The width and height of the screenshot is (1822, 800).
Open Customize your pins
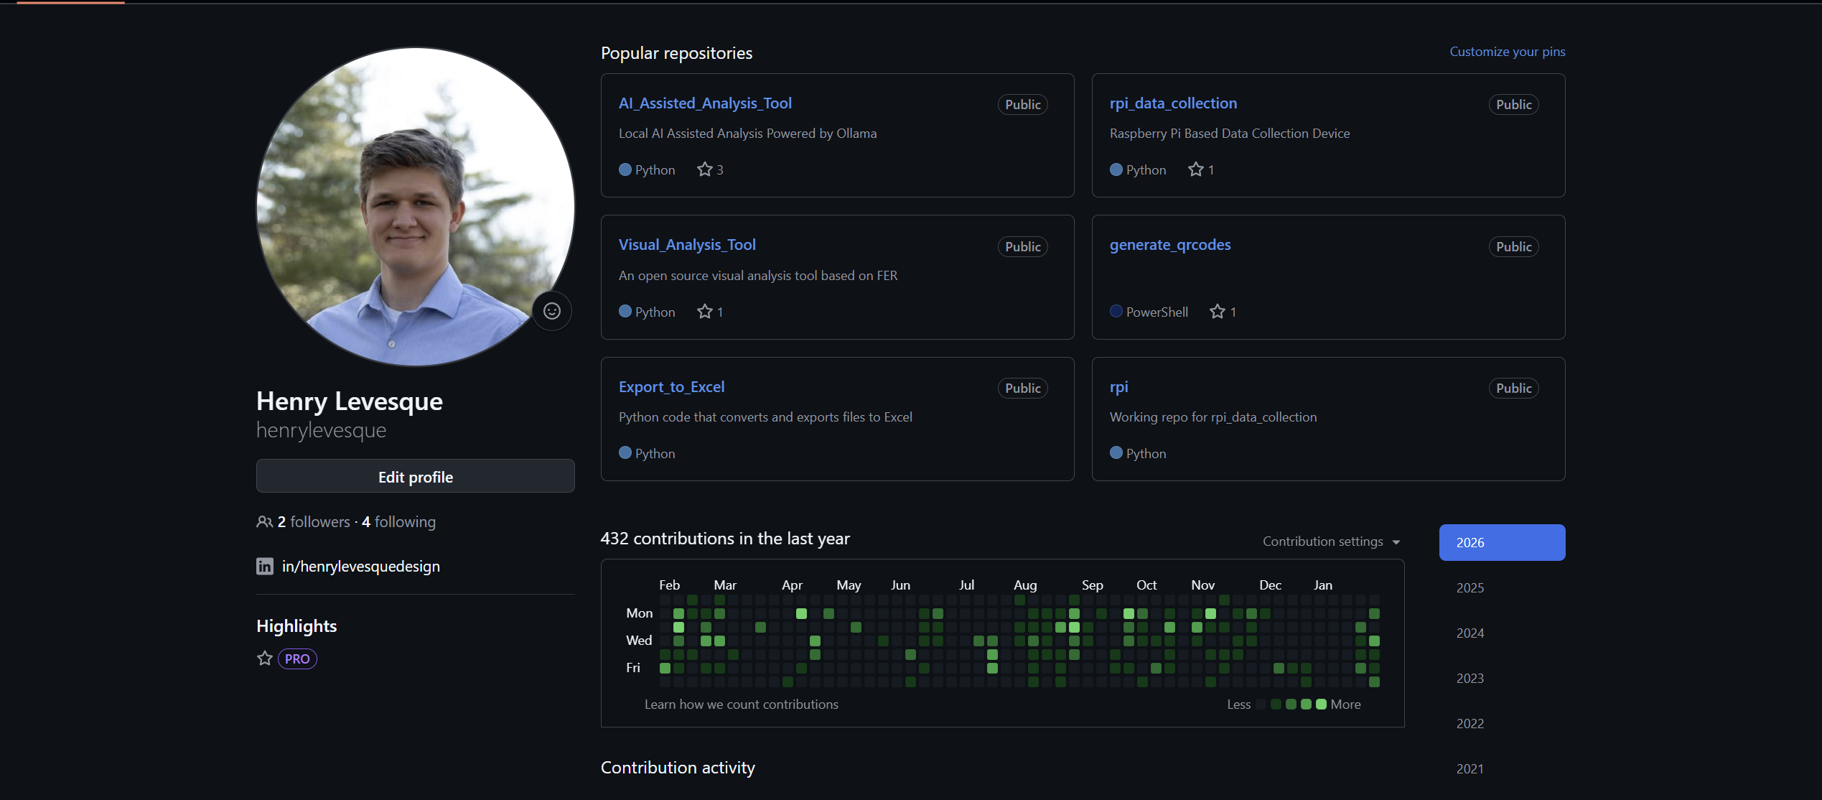[x=1507, y=51]
